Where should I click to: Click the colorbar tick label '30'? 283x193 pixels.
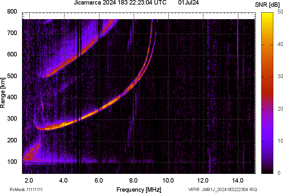pos(280,76)
